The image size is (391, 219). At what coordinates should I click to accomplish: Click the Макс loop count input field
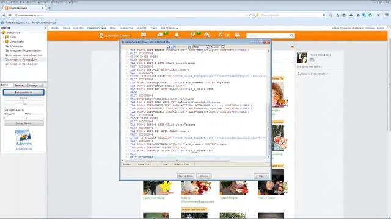pos(34,118)
